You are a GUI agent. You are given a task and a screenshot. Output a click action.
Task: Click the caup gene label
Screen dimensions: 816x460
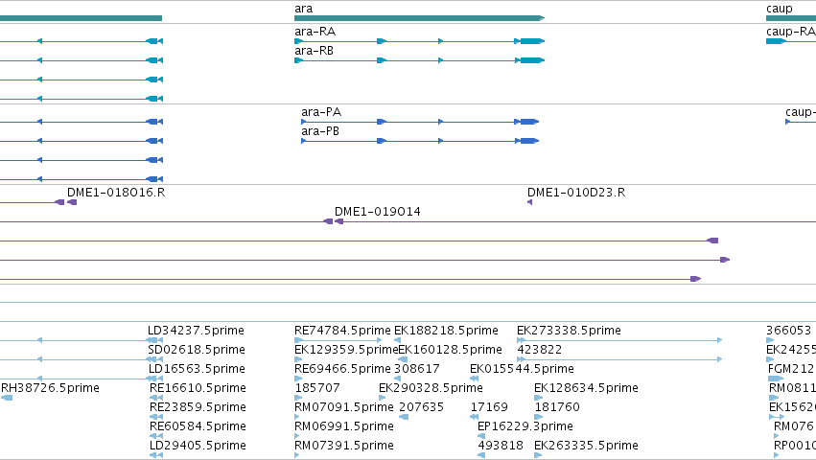point(779,9)
